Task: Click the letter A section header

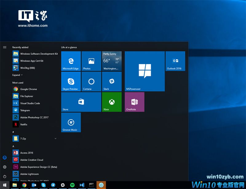Action: pos(13,146)
